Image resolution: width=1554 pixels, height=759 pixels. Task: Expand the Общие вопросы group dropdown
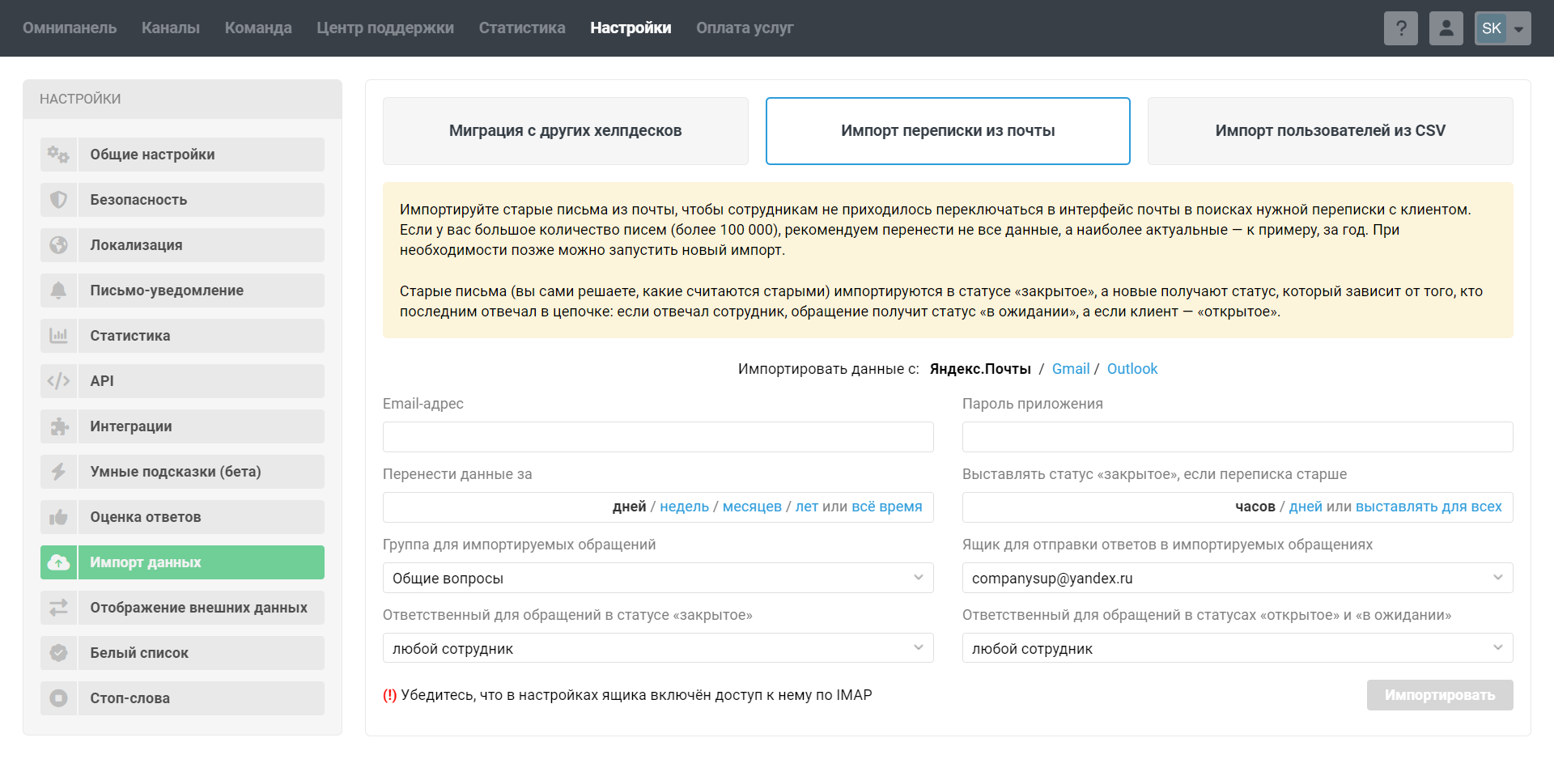(x=657, y=578)
